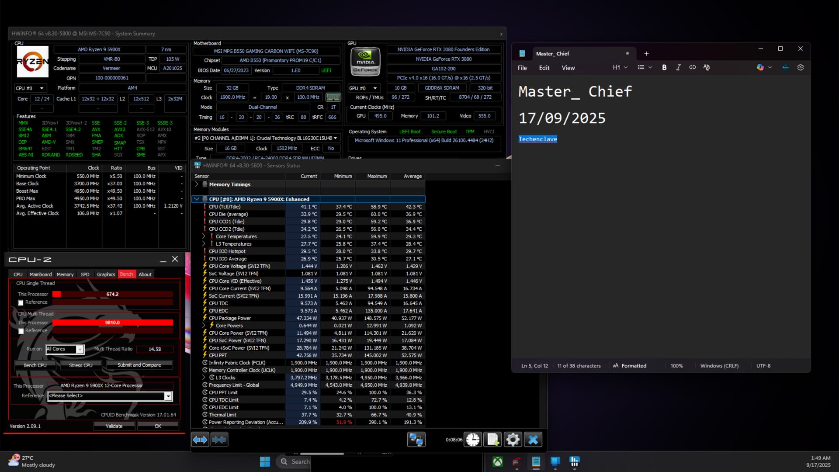The height and width of the screenshot is (472, 839).
Task: Switch to Mainboard tab in CPU-Z
Action: coord(41,274)
